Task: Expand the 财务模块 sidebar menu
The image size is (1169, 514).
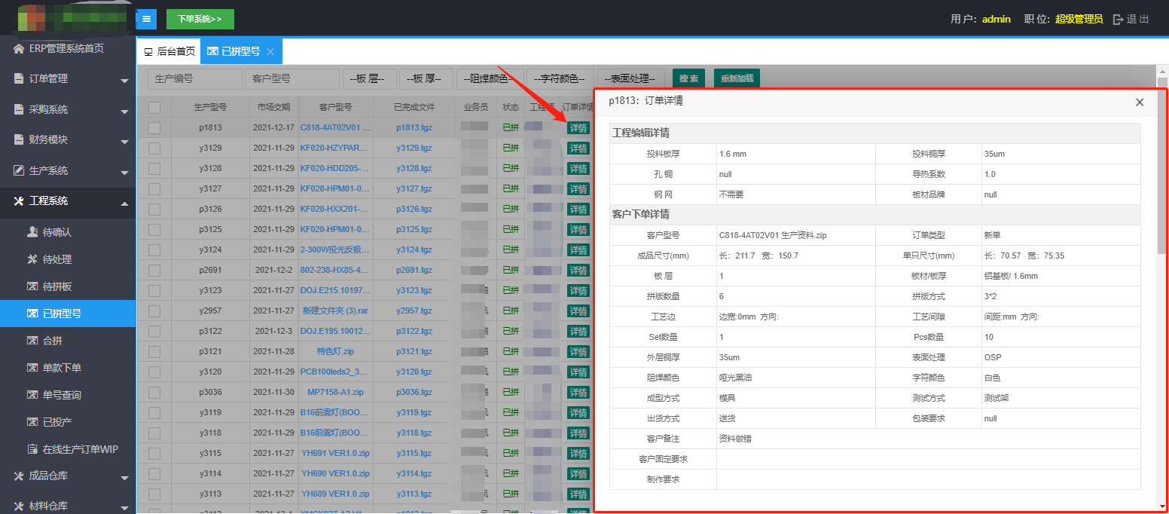Action: coord(68,139)
